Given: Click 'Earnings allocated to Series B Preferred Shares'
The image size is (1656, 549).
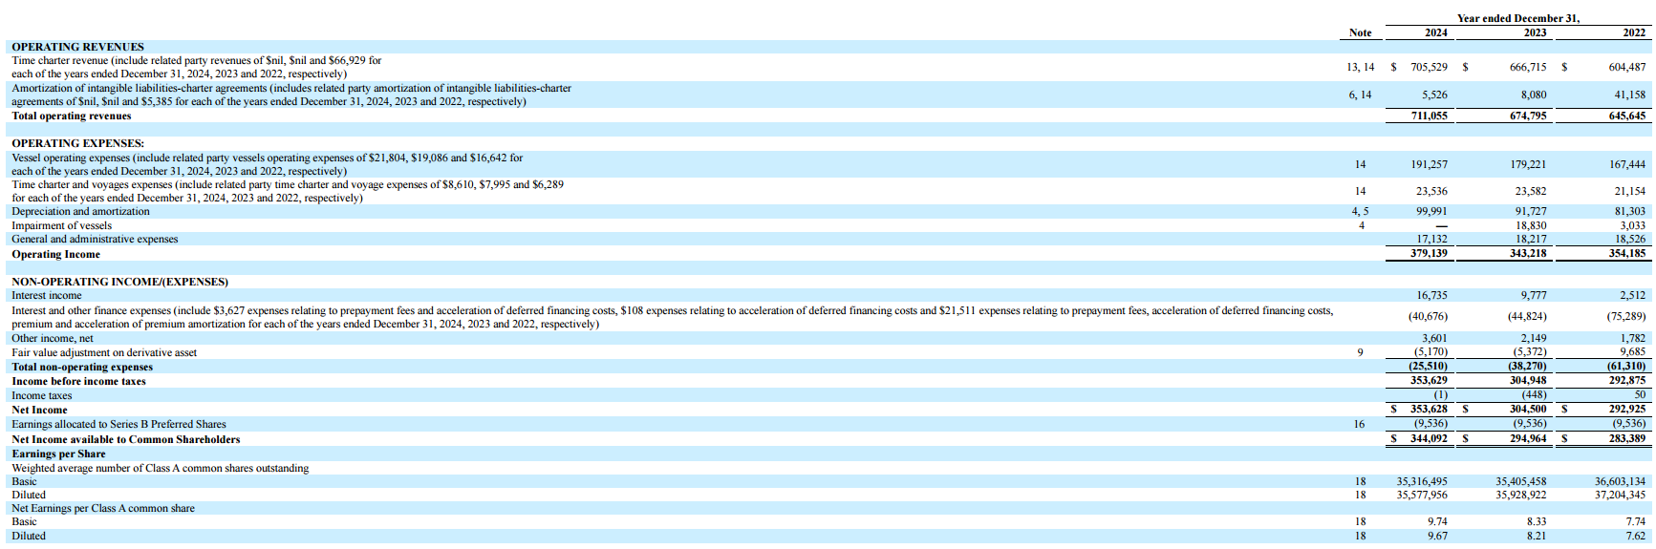Looking at the screenshot, I should 118,425.
